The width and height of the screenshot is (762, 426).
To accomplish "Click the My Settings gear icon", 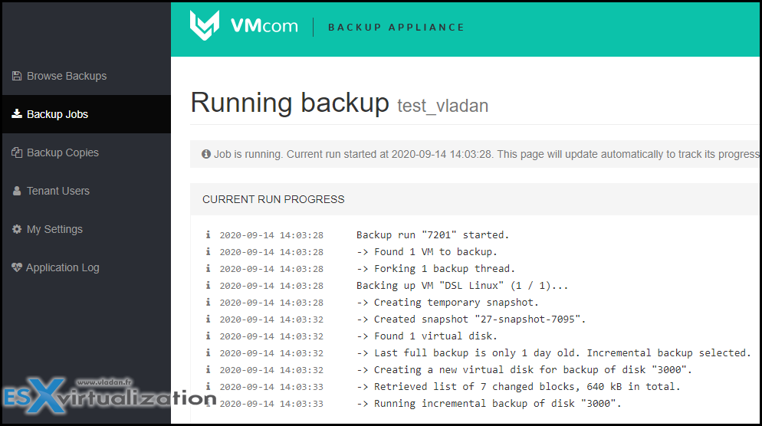I will [x=17, y=229].
